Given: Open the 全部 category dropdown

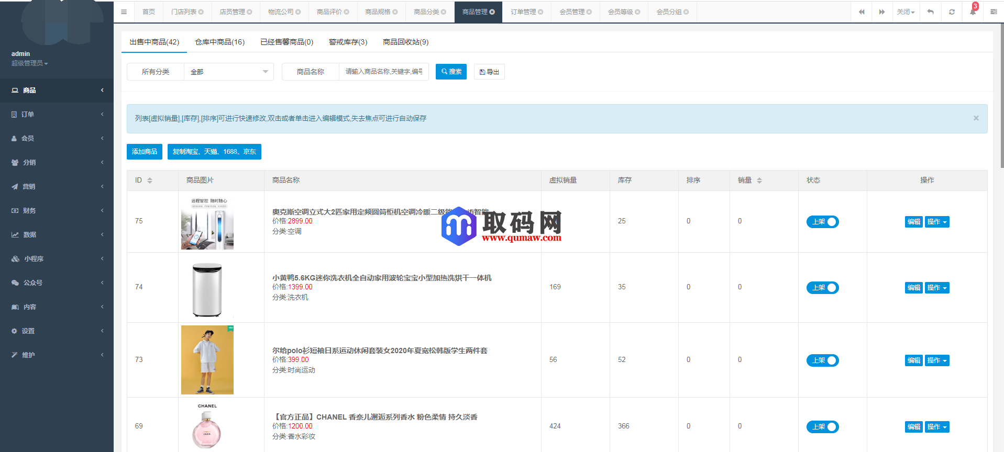Looking at the screenshot, I should click(x=229, y=72).
